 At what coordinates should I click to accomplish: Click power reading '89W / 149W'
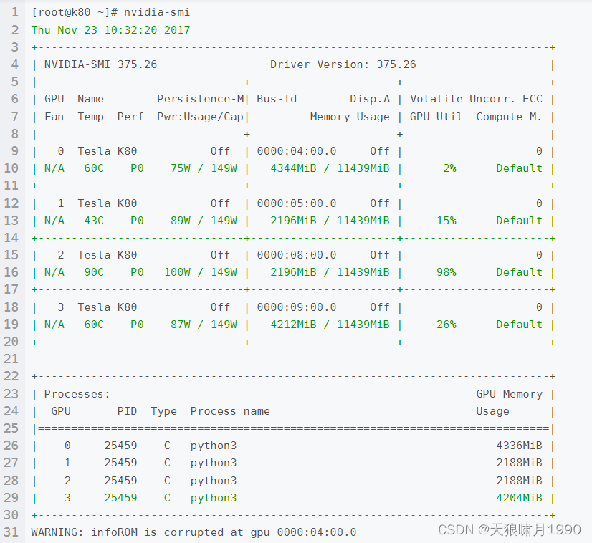pos(204,221)
